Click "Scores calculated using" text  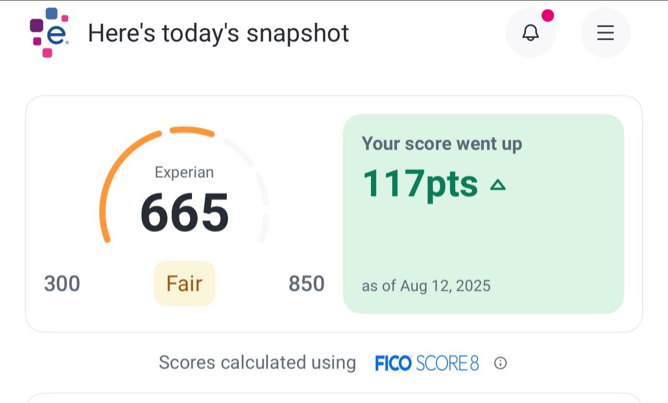pyautogui.click(x=257, y=362)
